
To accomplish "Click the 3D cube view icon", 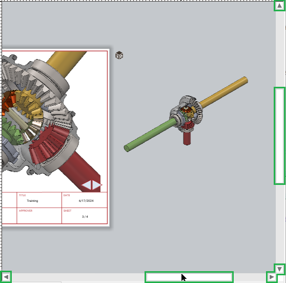I will point(119,55).
